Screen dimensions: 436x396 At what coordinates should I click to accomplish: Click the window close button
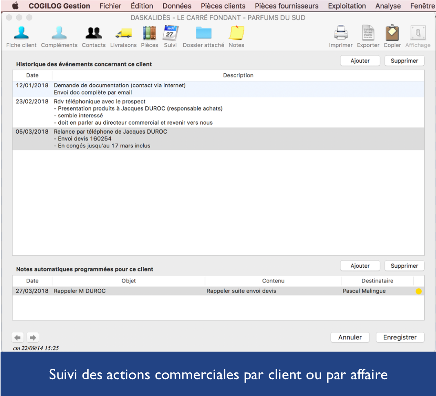9,18
